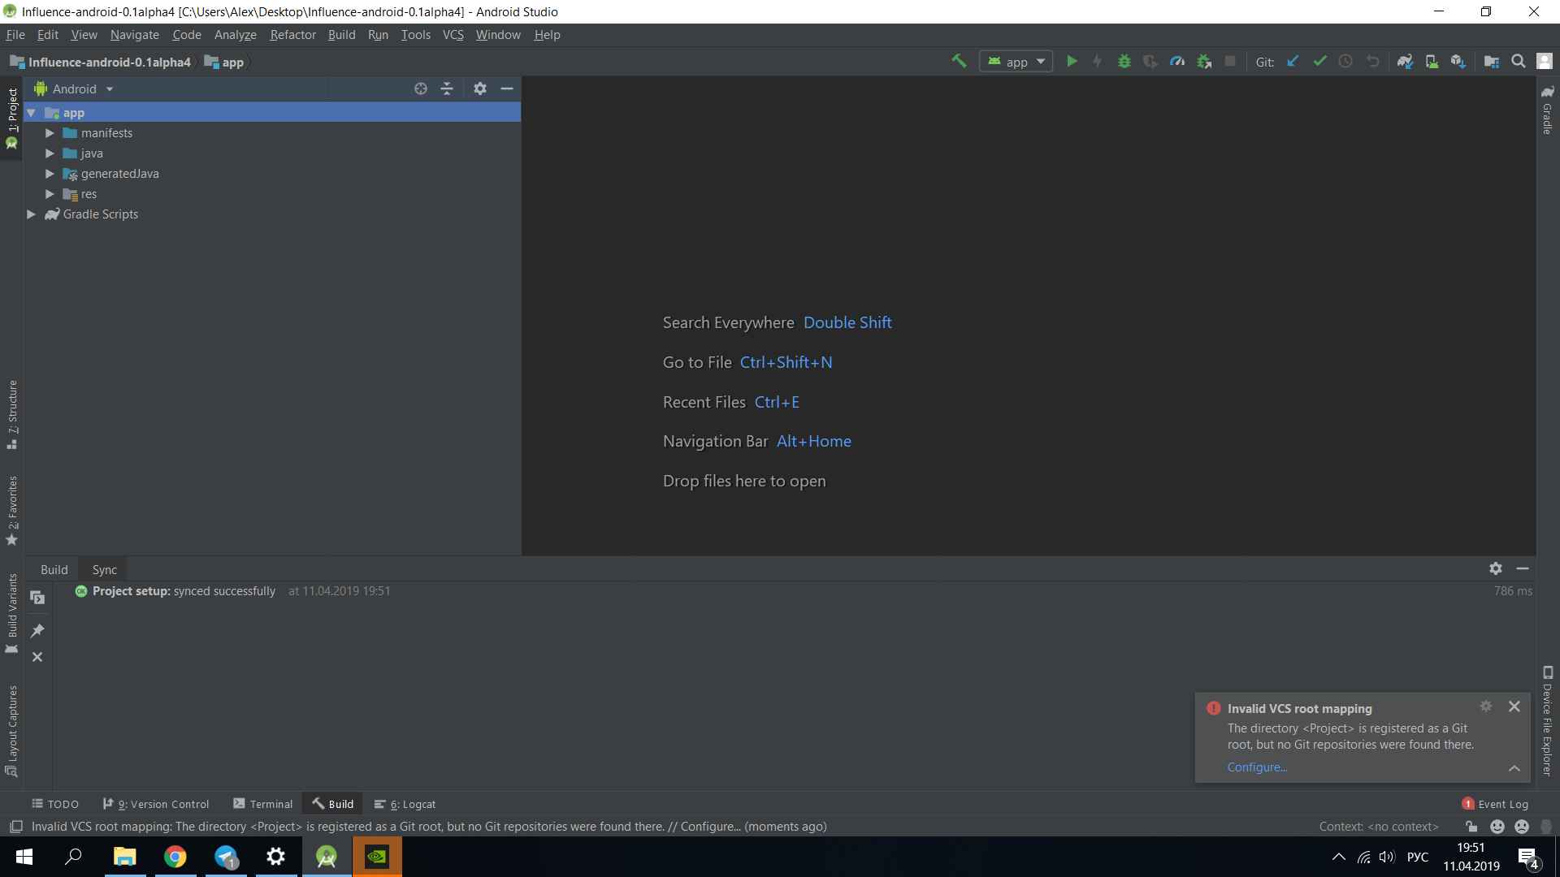Click Git Commit green checkmark
This screenshot has height=877, width=1560.
1319,62
